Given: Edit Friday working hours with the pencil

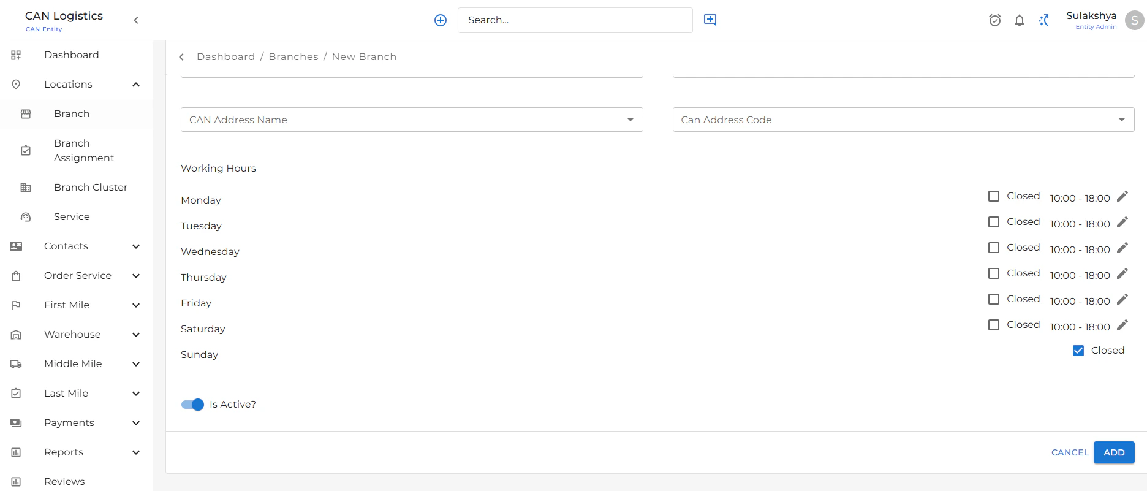Looking at the screenshot, I should point(1122,299).
